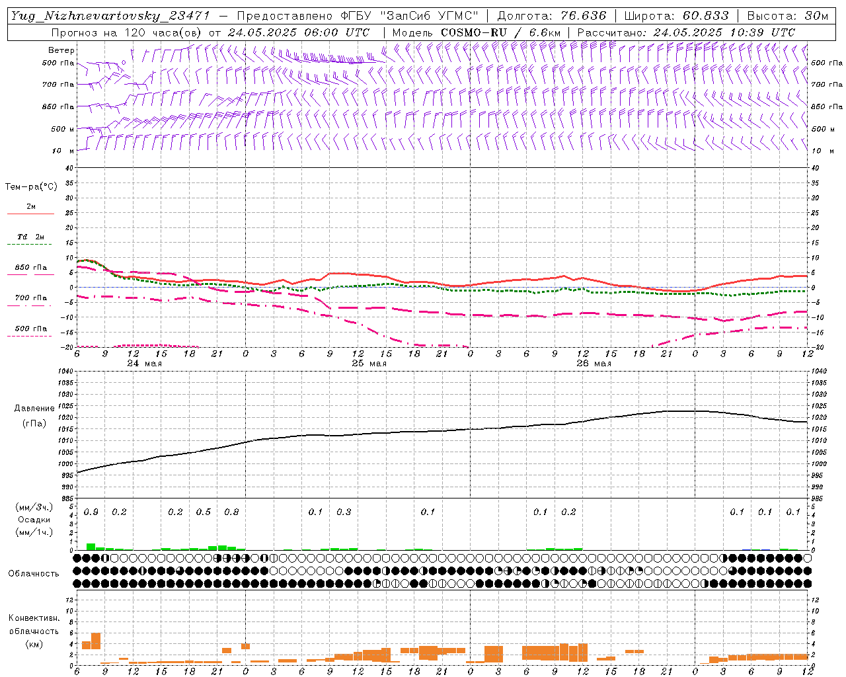Click the Широта: 60.833 value
Screen dimensions: 846x677
[676, 16]
